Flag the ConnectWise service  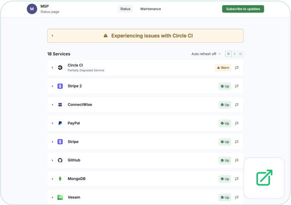point(237,105)
